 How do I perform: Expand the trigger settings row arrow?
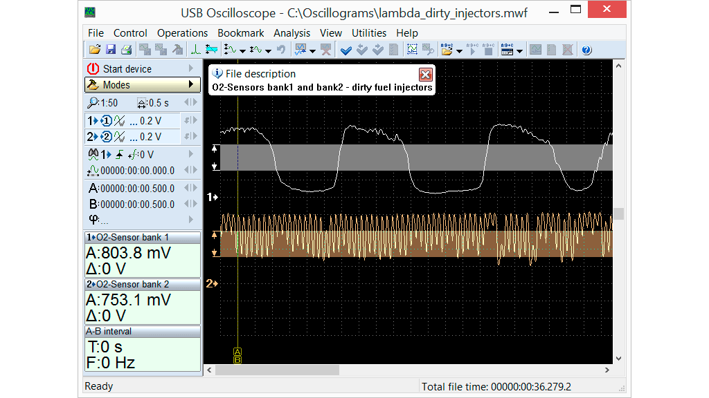(191, 154)
